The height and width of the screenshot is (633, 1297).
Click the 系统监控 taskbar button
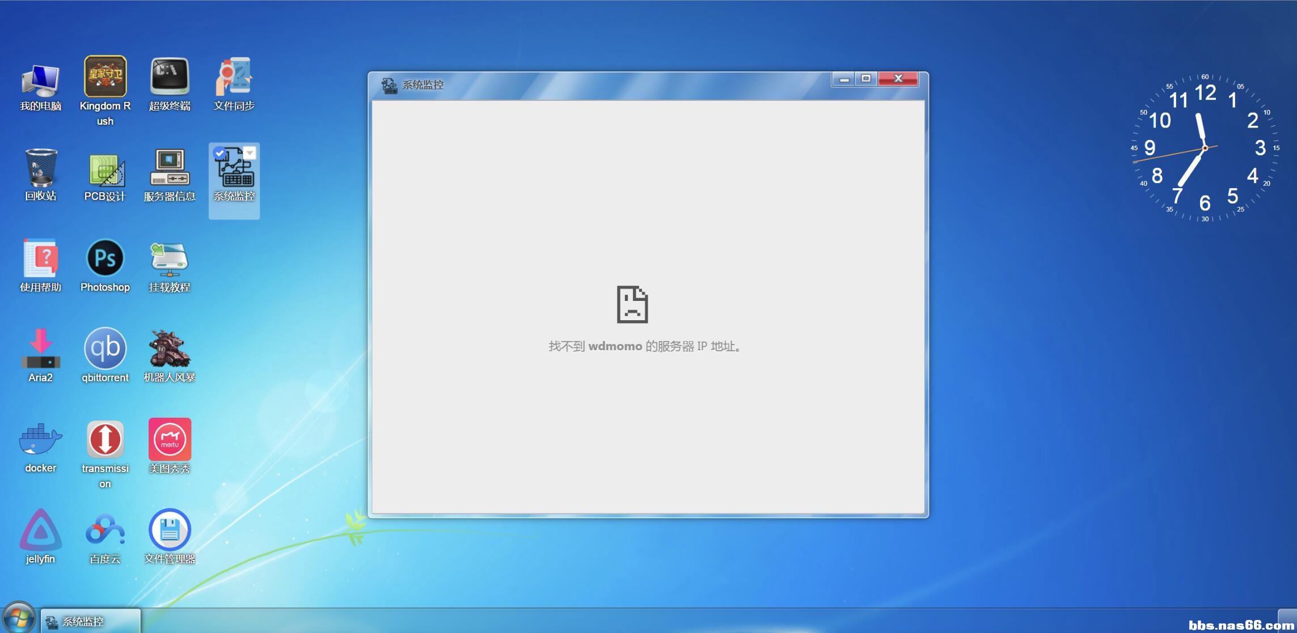(x=91, y=622)
